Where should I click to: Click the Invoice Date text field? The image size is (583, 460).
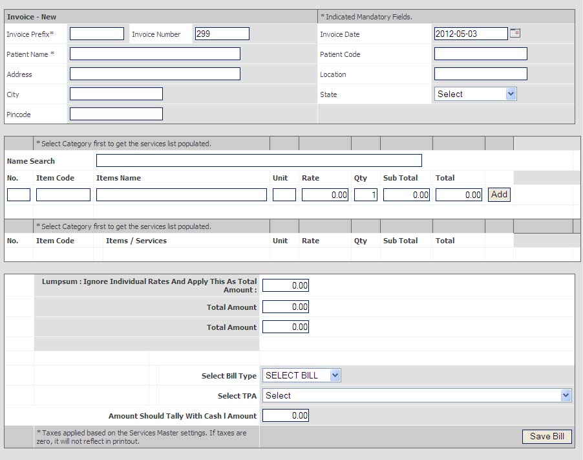471,34
